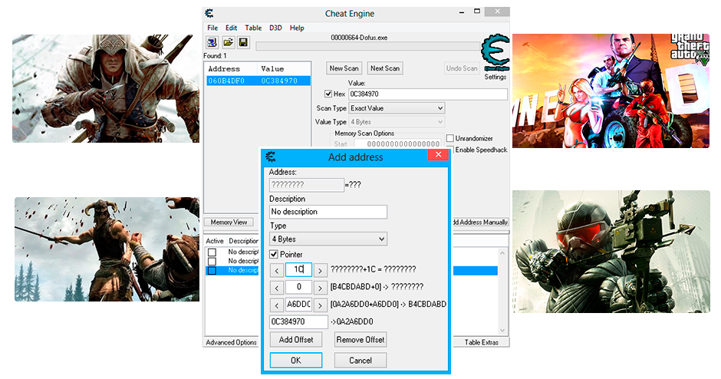Viewport: 721px width, 379px height.
Task: Click the Active column header in address list
Action: (x=215, y=241)
